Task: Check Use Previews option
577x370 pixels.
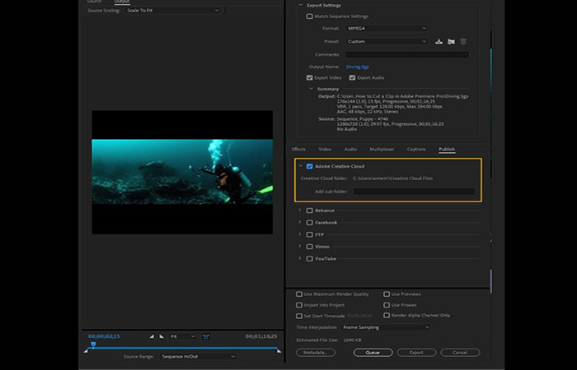Action: click(x=387, y=294)
